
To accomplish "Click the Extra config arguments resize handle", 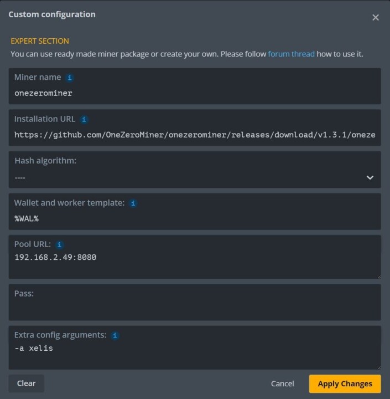I will point(379,367).
